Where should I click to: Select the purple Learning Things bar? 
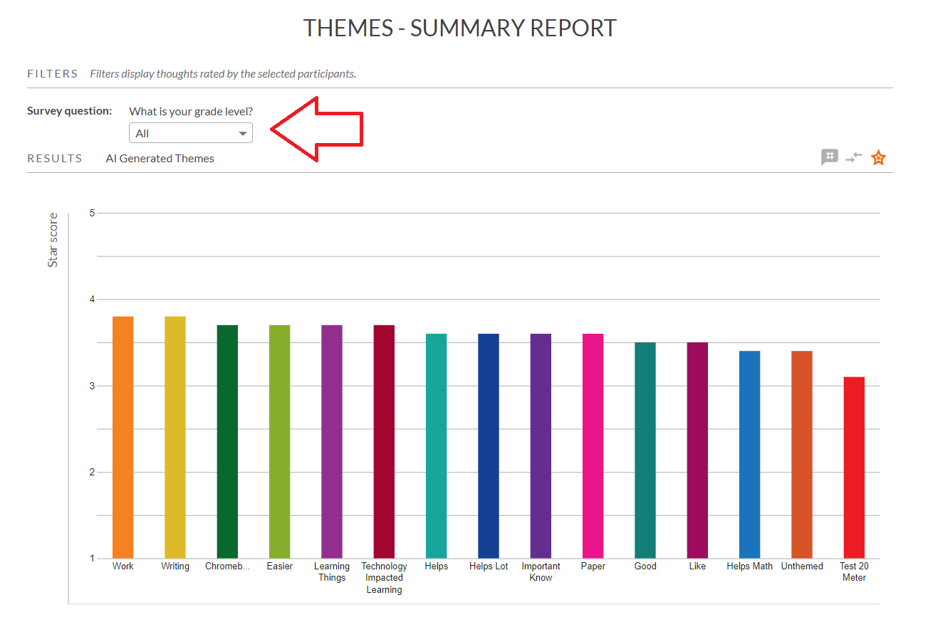point(332,442)
